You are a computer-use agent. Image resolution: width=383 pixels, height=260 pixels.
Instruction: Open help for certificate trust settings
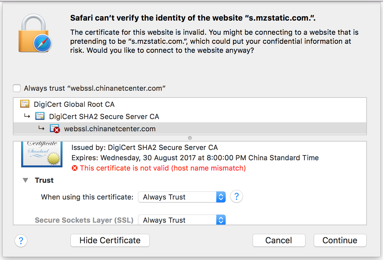(237, 196)
